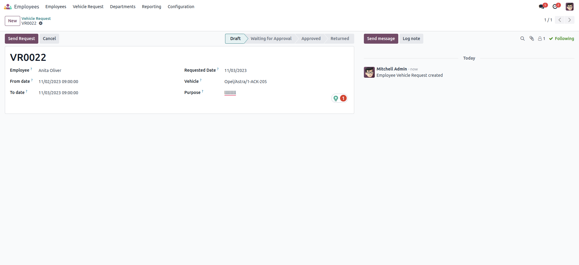This screenshot has height=265, width=579.
Task: Click the VR0022 record title
Action: pyautogui.click(x=28, y=57)
